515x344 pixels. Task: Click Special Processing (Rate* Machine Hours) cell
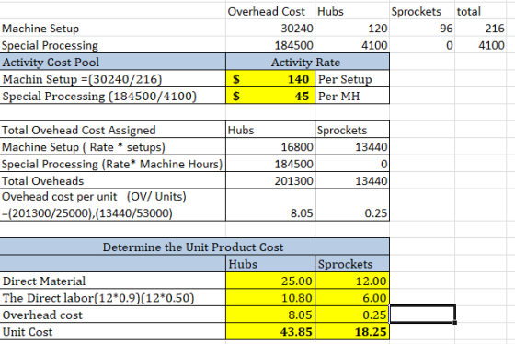112,164
